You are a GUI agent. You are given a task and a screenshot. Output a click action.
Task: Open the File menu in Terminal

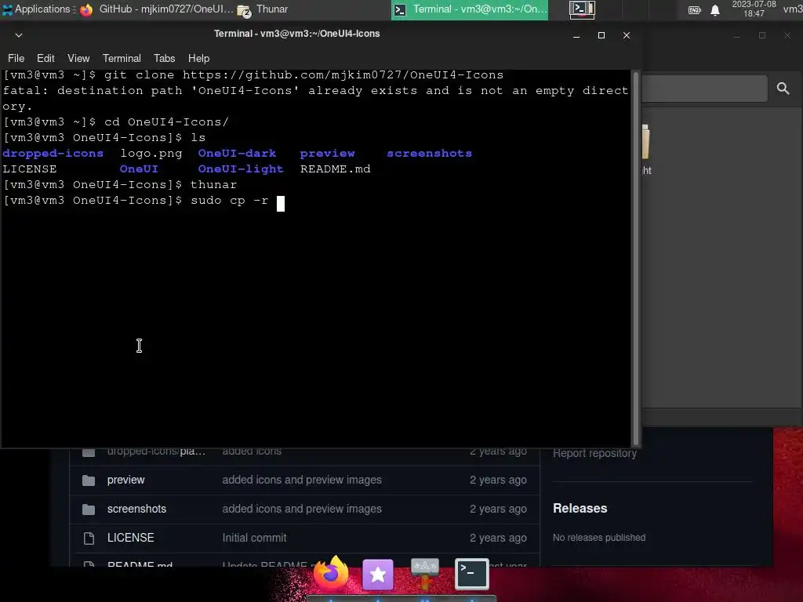pos(16,58)
